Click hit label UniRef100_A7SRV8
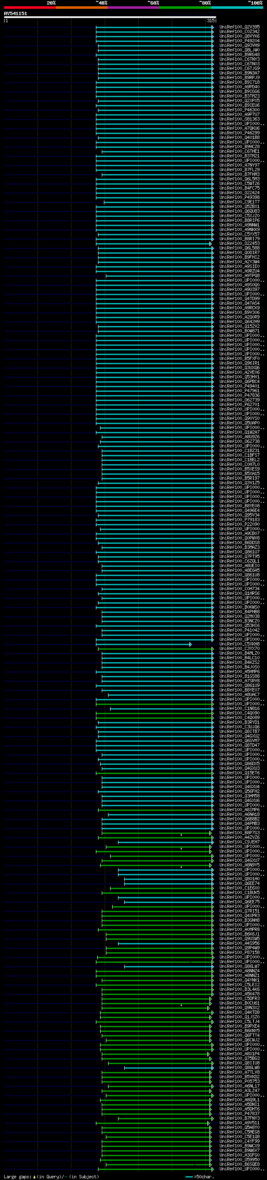Image resolution: width=267 pixels, height=1180 pixels. (239, 681)
